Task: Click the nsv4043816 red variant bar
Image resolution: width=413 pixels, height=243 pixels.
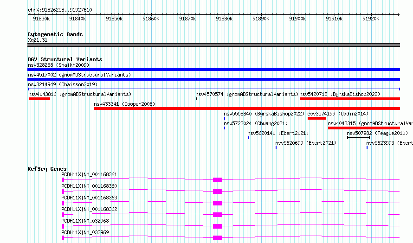Action: [x=39, y=99]
